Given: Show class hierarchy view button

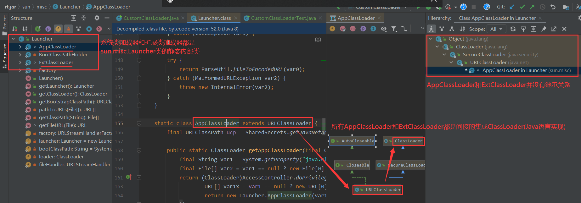Looking at the screenshot, I should 432,29.
